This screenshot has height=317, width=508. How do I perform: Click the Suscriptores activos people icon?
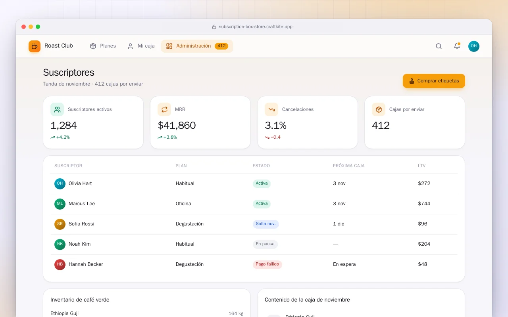57,109
